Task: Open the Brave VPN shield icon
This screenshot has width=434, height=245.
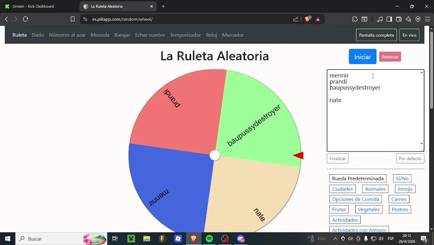Action: 418,19
